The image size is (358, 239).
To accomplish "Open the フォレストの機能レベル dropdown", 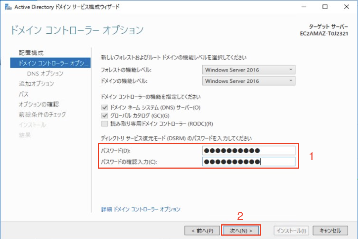I will (249, 70).
